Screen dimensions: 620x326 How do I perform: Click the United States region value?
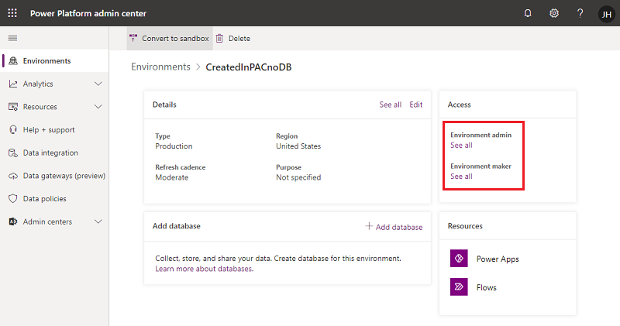pos(298,146)
